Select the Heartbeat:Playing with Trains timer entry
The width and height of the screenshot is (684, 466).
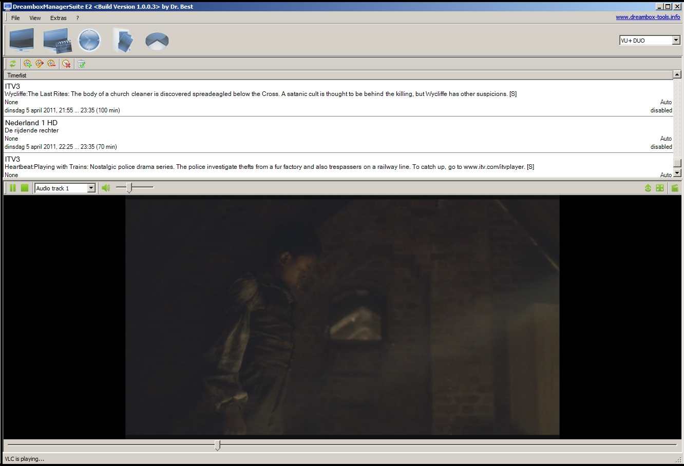[x=338, y=166]
